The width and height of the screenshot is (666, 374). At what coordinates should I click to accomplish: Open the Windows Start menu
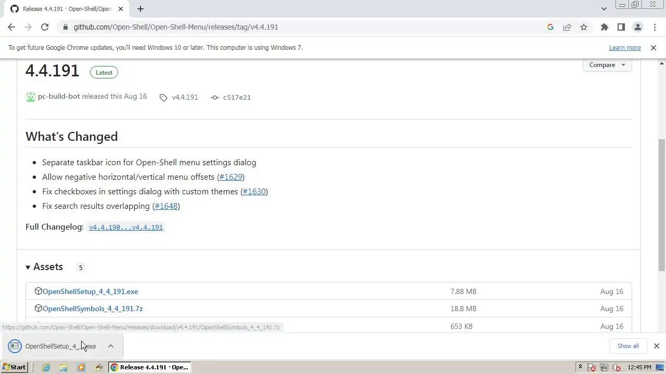coord(15,367)
